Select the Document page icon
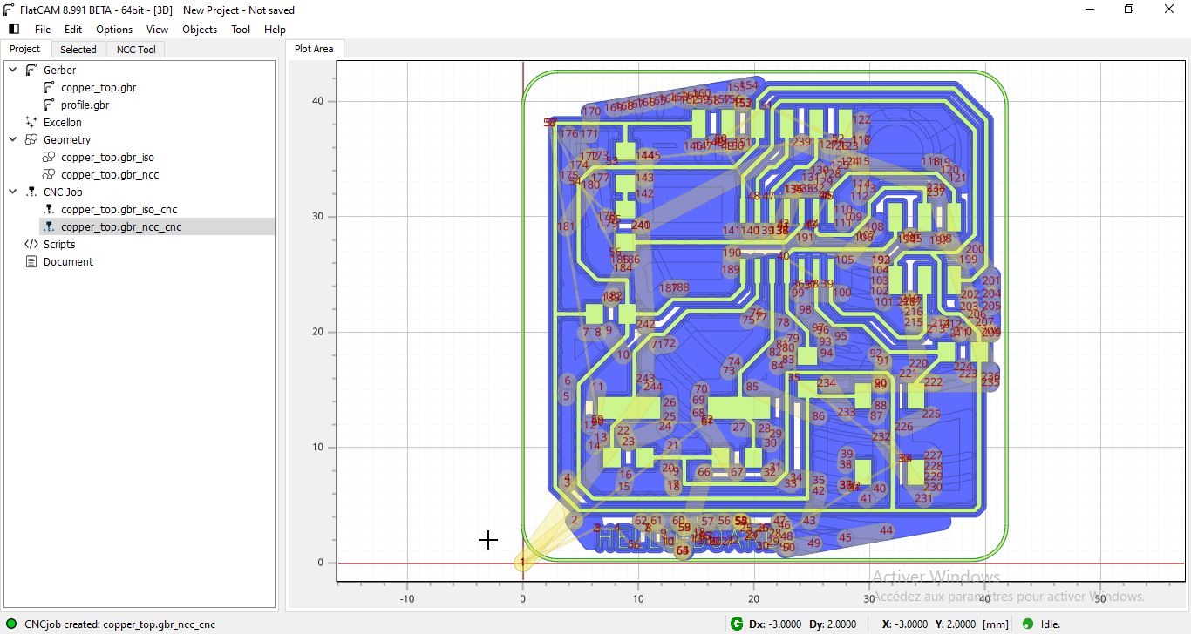The height and width of the screenshot is (634, 1191). click(31, 261)
